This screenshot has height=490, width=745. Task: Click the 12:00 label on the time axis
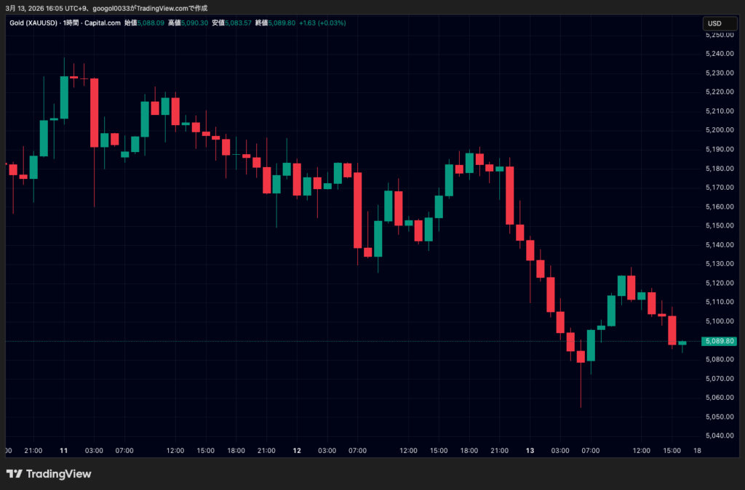click(x=175, y=451)
